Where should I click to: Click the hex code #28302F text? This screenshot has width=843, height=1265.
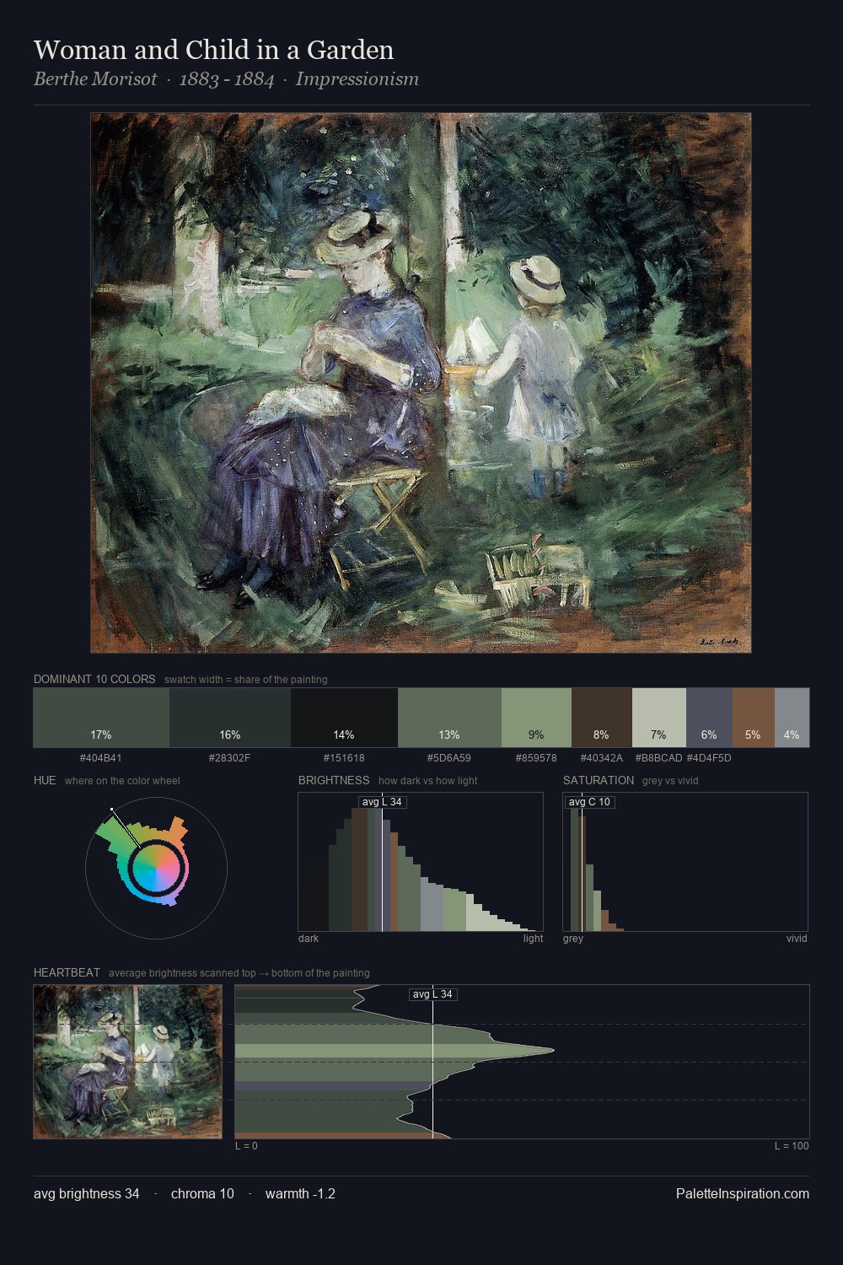point(230,758)
